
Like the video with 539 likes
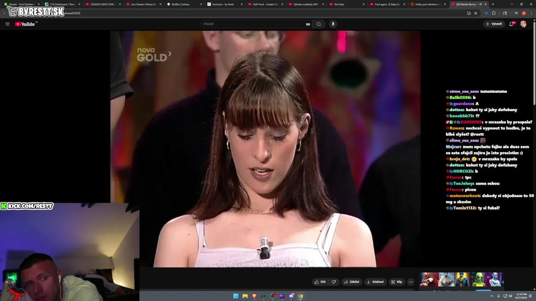[x=320, y=282]
